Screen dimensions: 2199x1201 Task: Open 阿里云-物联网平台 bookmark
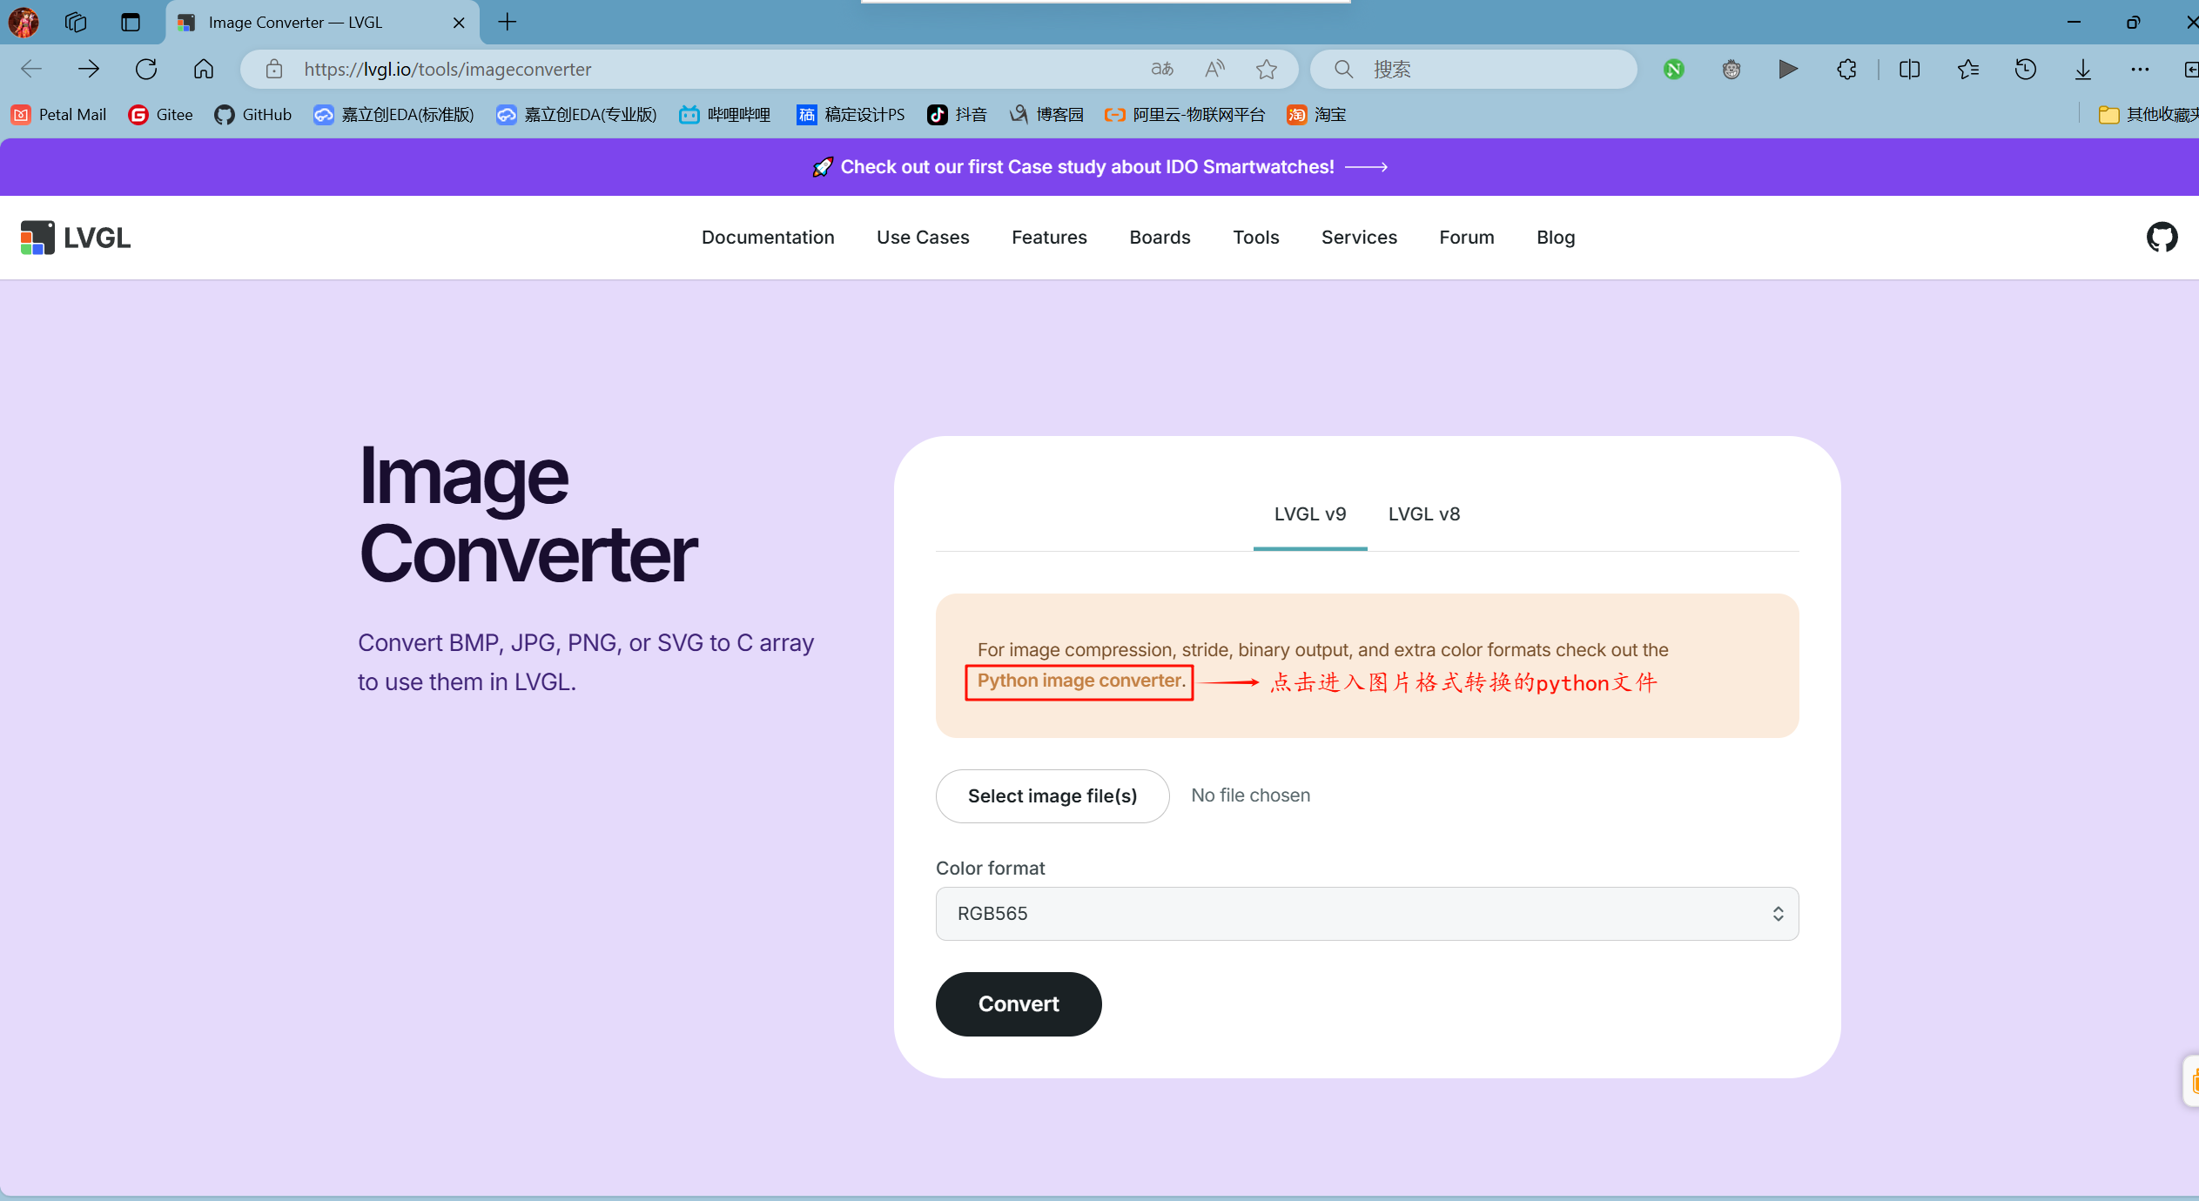pyautogui.click(x=1185, y=115)
